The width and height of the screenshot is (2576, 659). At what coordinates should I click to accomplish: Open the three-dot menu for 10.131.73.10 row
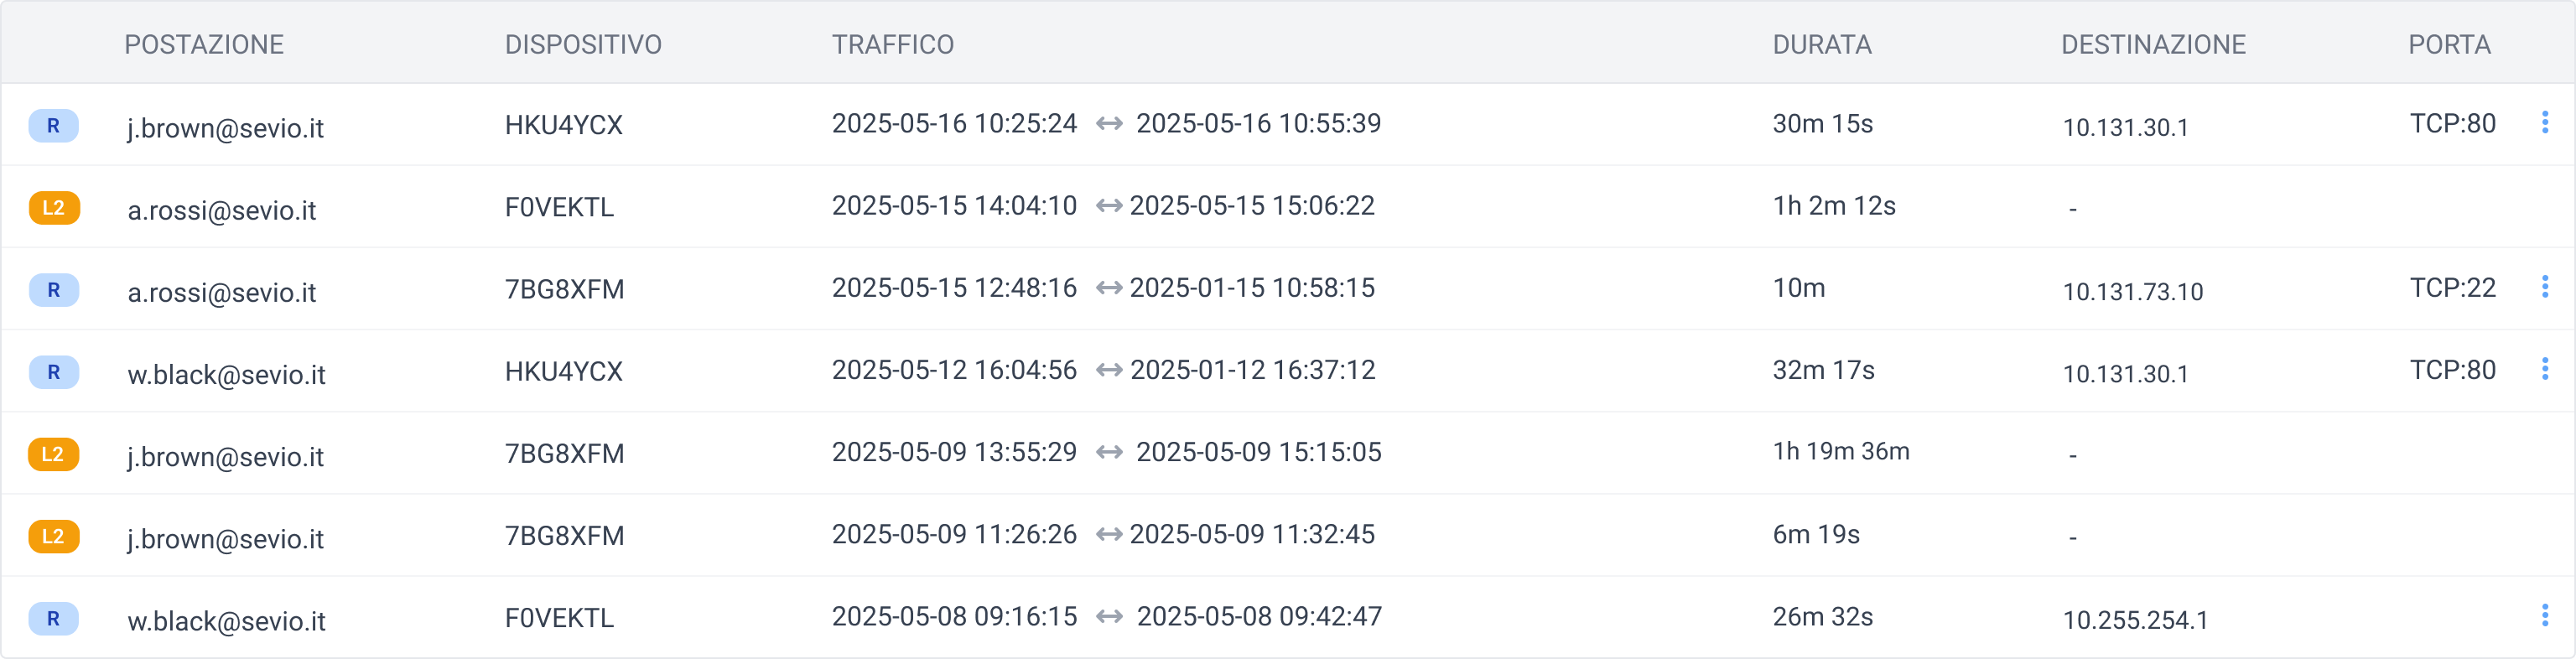click(2544, 288)
